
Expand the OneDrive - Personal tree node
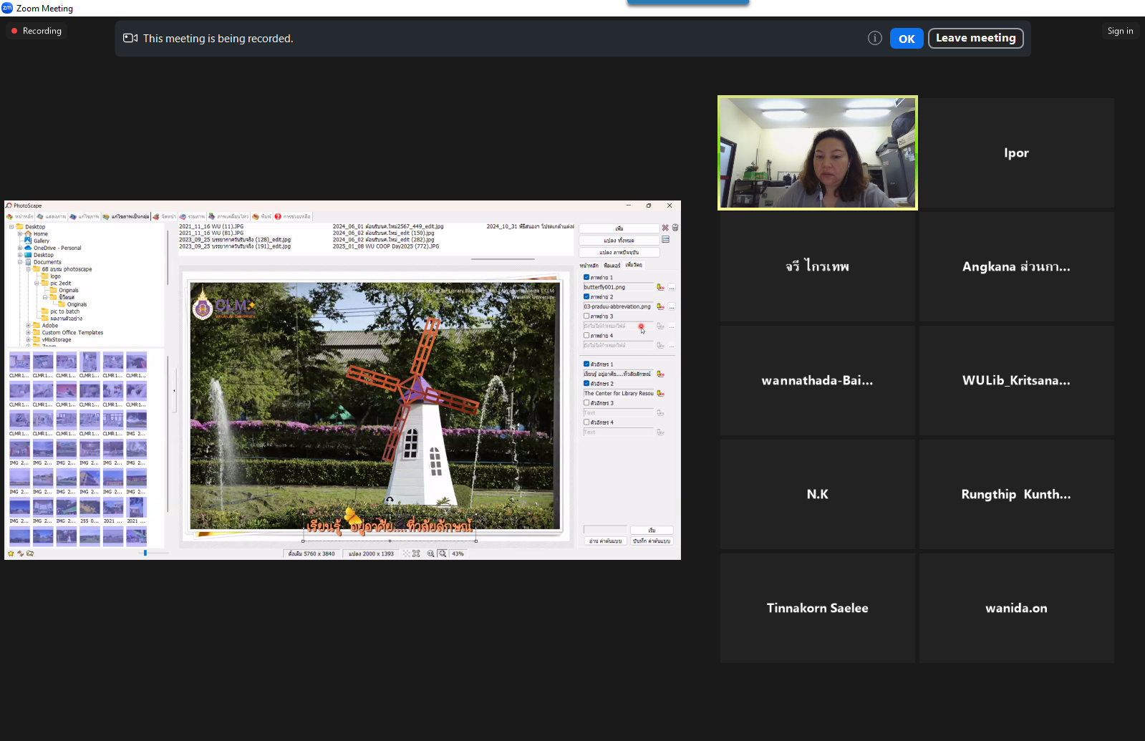[x=20, y=248]
